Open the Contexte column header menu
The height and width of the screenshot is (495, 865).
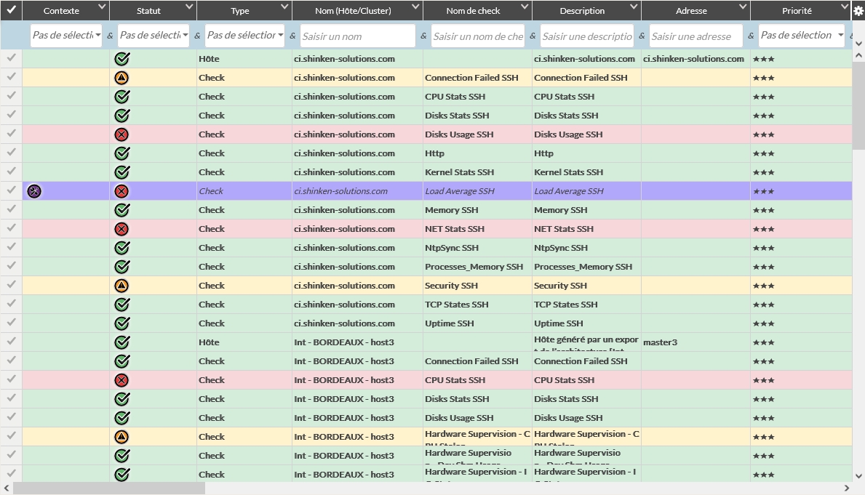tap(101, 7)
